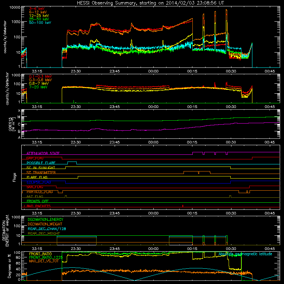
Task: Select the 6-12 keV legend label
Action: point(38,12)
